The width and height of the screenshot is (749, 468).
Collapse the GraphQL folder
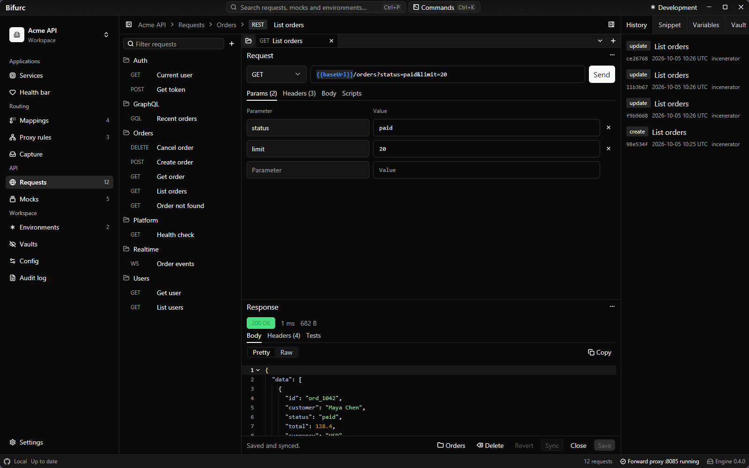[180, 104]
